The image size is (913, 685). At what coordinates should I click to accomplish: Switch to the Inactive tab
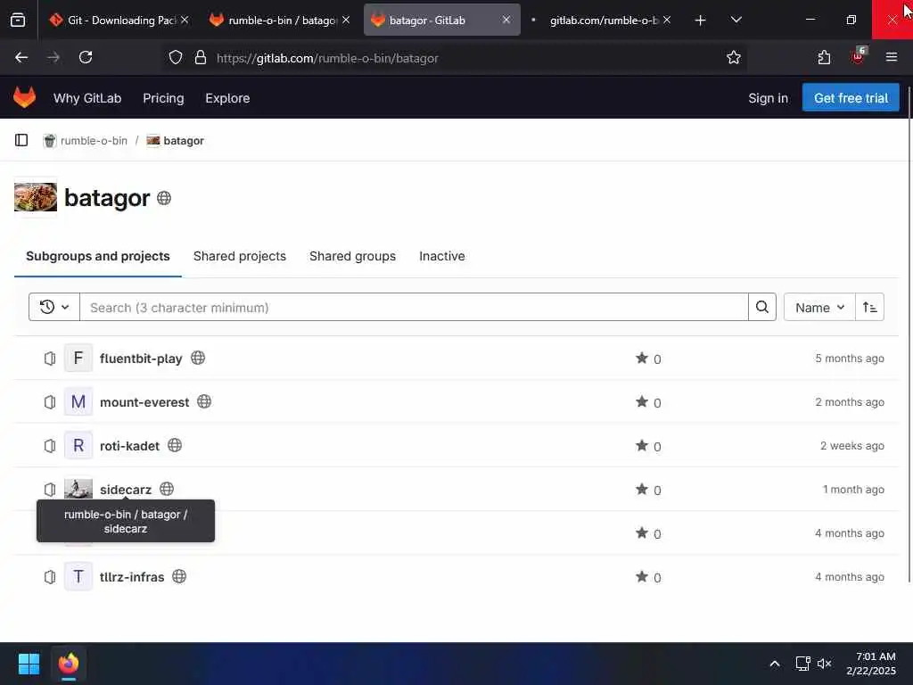pyautogui.click(x=442, y=256)
